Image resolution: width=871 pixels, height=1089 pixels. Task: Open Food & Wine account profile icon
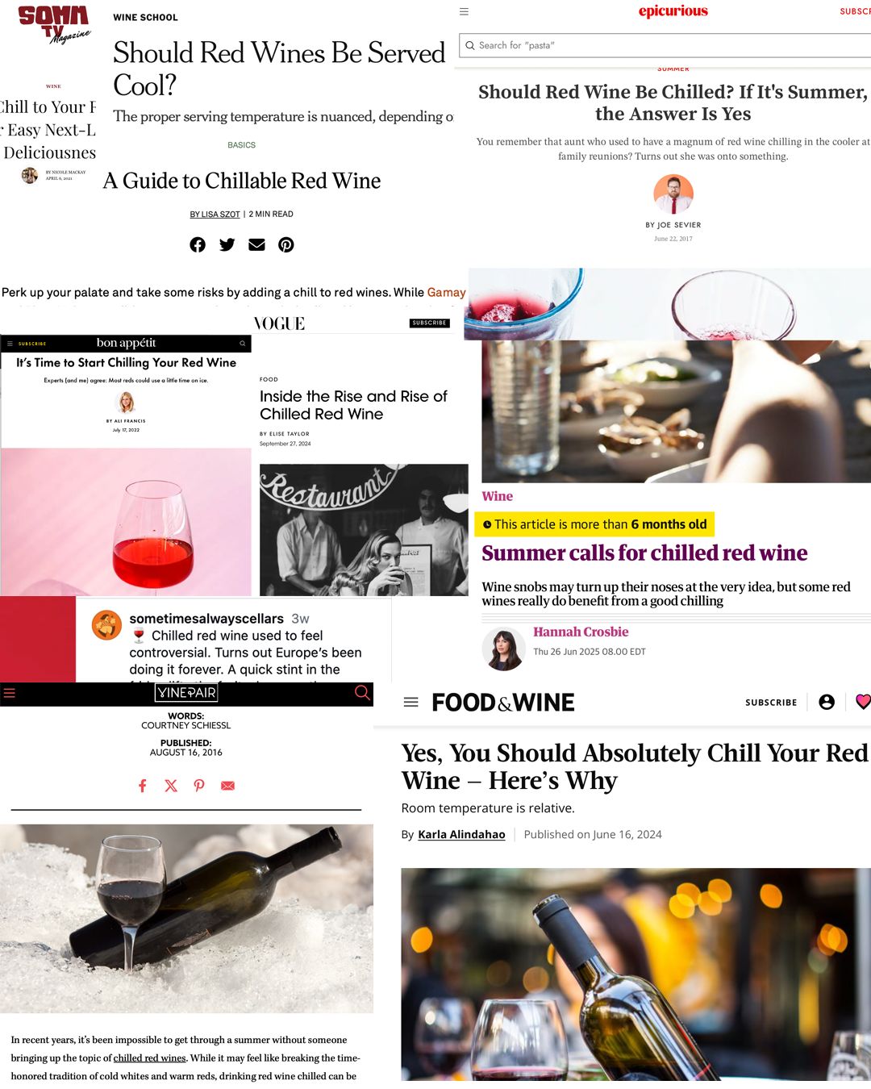point(827,702)
